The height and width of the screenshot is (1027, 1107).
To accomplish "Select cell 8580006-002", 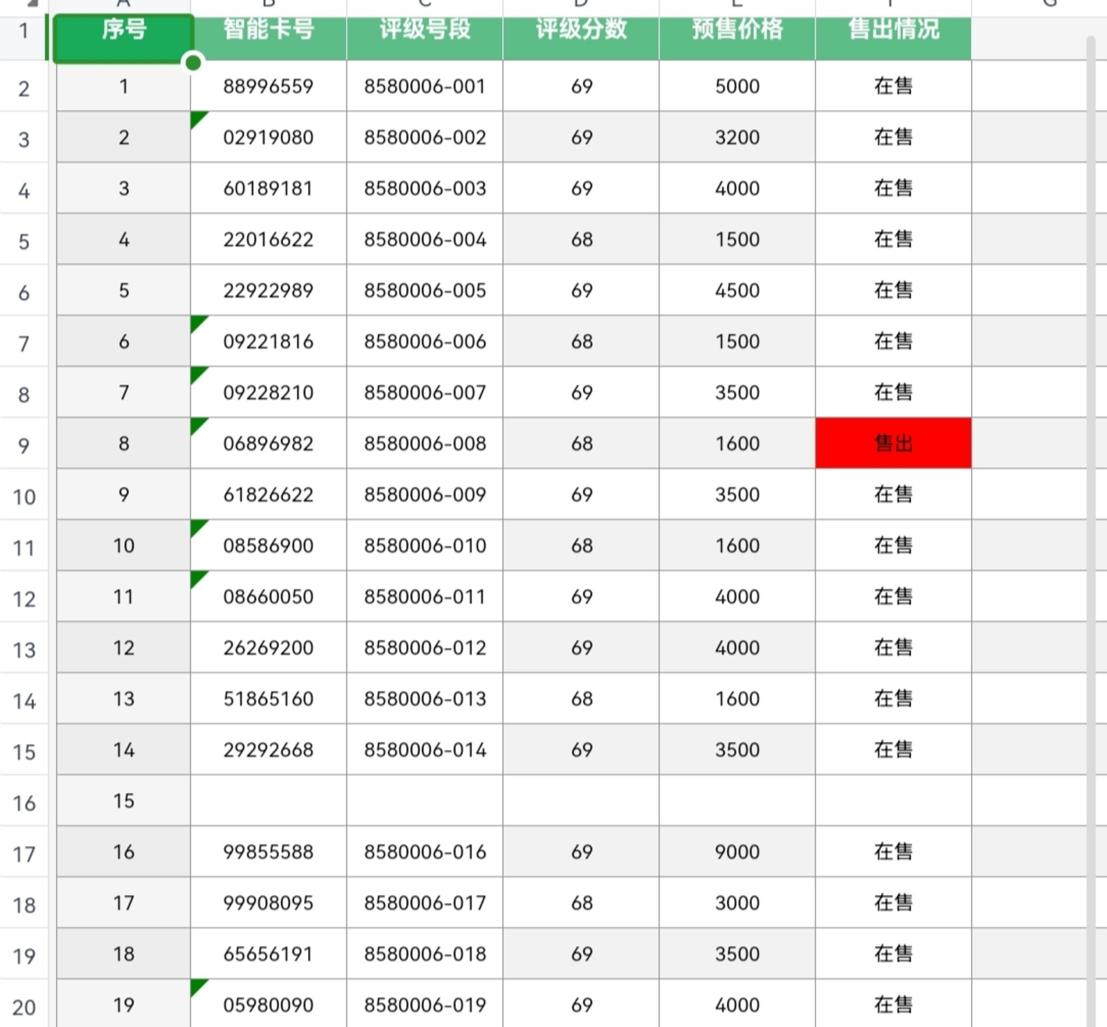I will pyautogui.click(x=425, y=137).
